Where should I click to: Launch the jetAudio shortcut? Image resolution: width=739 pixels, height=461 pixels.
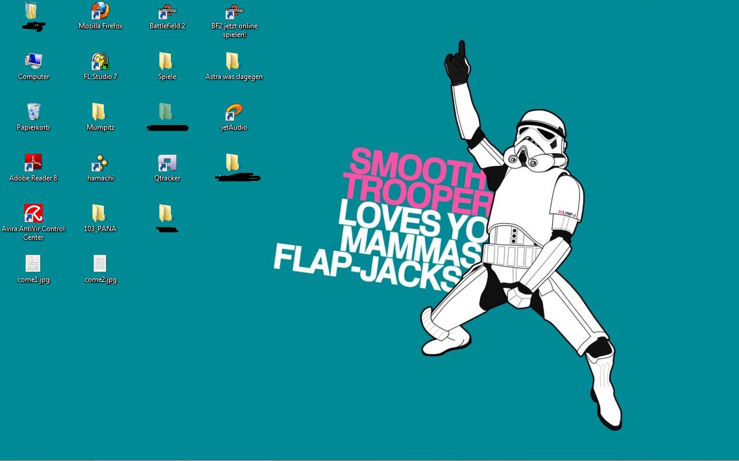point(234,118)
